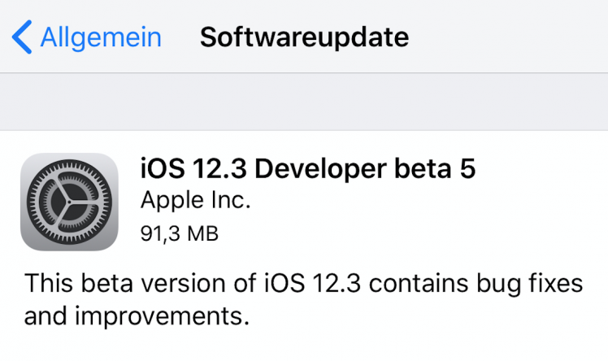The height and width of the screenshot is (361, 608).
Task: Tap the 'and improvements.' text line
Action: click(x=137, y=317)
